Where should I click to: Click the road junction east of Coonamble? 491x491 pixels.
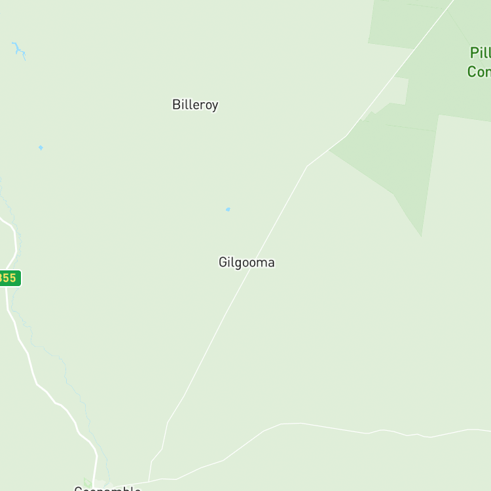149,482
